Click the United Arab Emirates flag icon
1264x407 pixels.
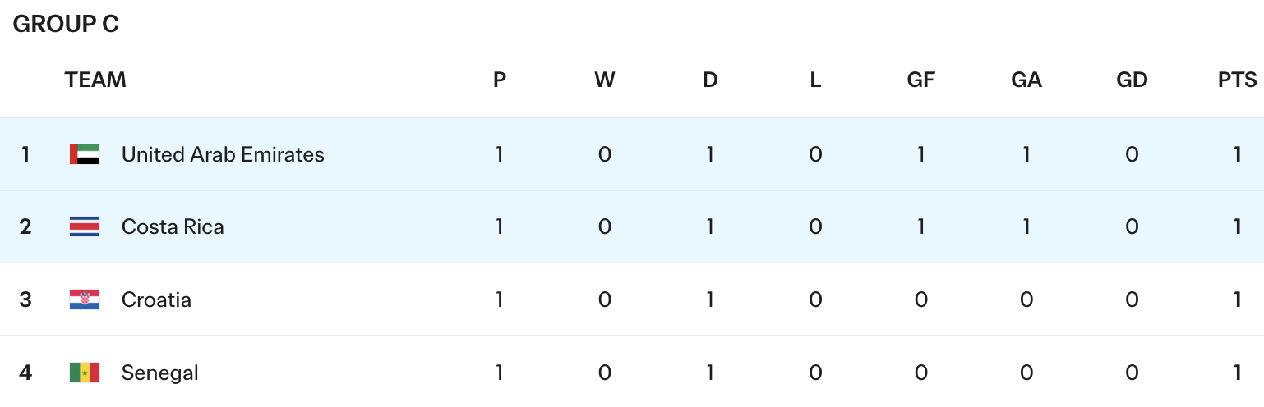point(85,154)
